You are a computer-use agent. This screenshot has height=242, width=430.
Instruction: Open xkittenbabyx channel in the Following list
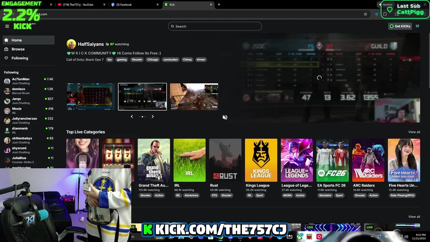29,140
